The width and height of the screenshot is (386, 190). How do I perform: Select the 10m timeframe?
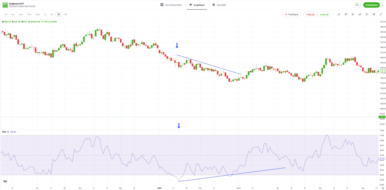point(21,15)
